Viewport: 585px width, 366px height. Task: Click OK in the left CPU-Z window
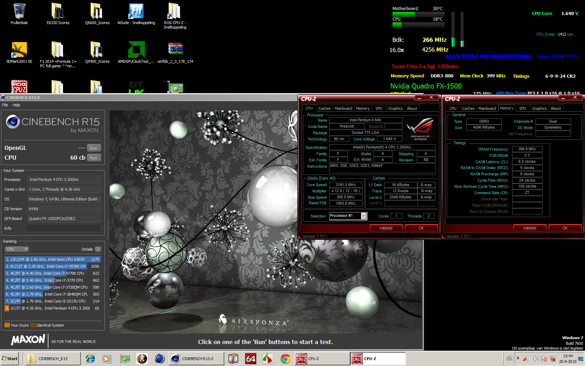(x=421, y=228)
